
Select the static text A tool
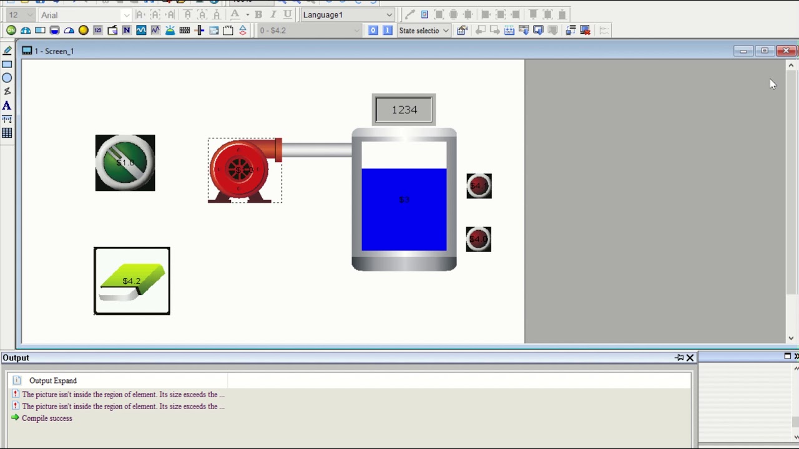pos(7,105)
